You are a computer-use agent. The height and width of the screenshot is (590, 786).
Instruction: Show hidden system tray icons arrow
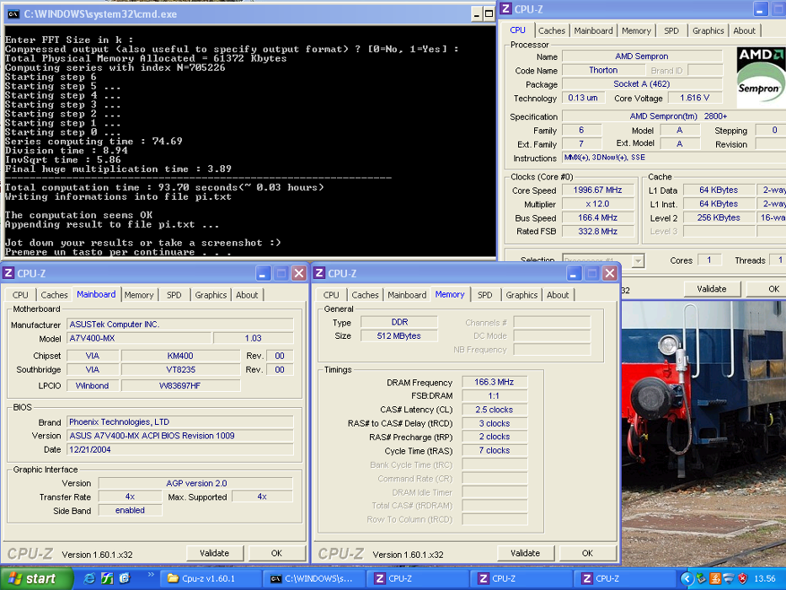(687, 579)
